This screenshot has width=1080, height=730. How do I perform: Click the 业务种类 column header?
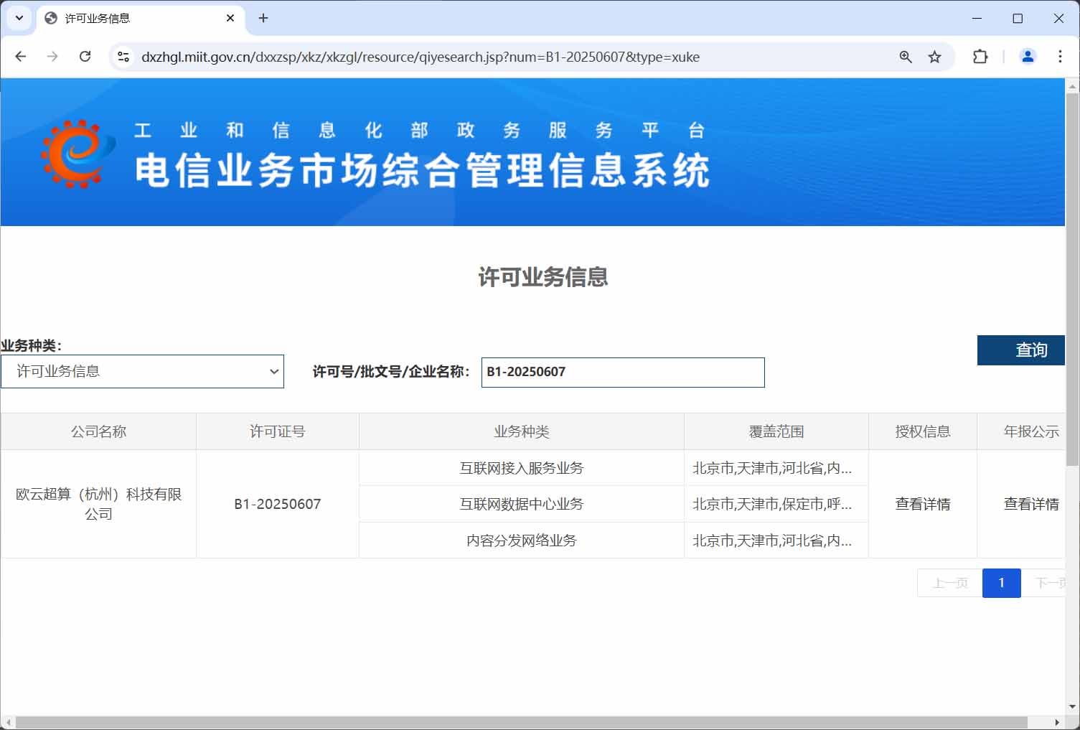(x=522, y=431)
